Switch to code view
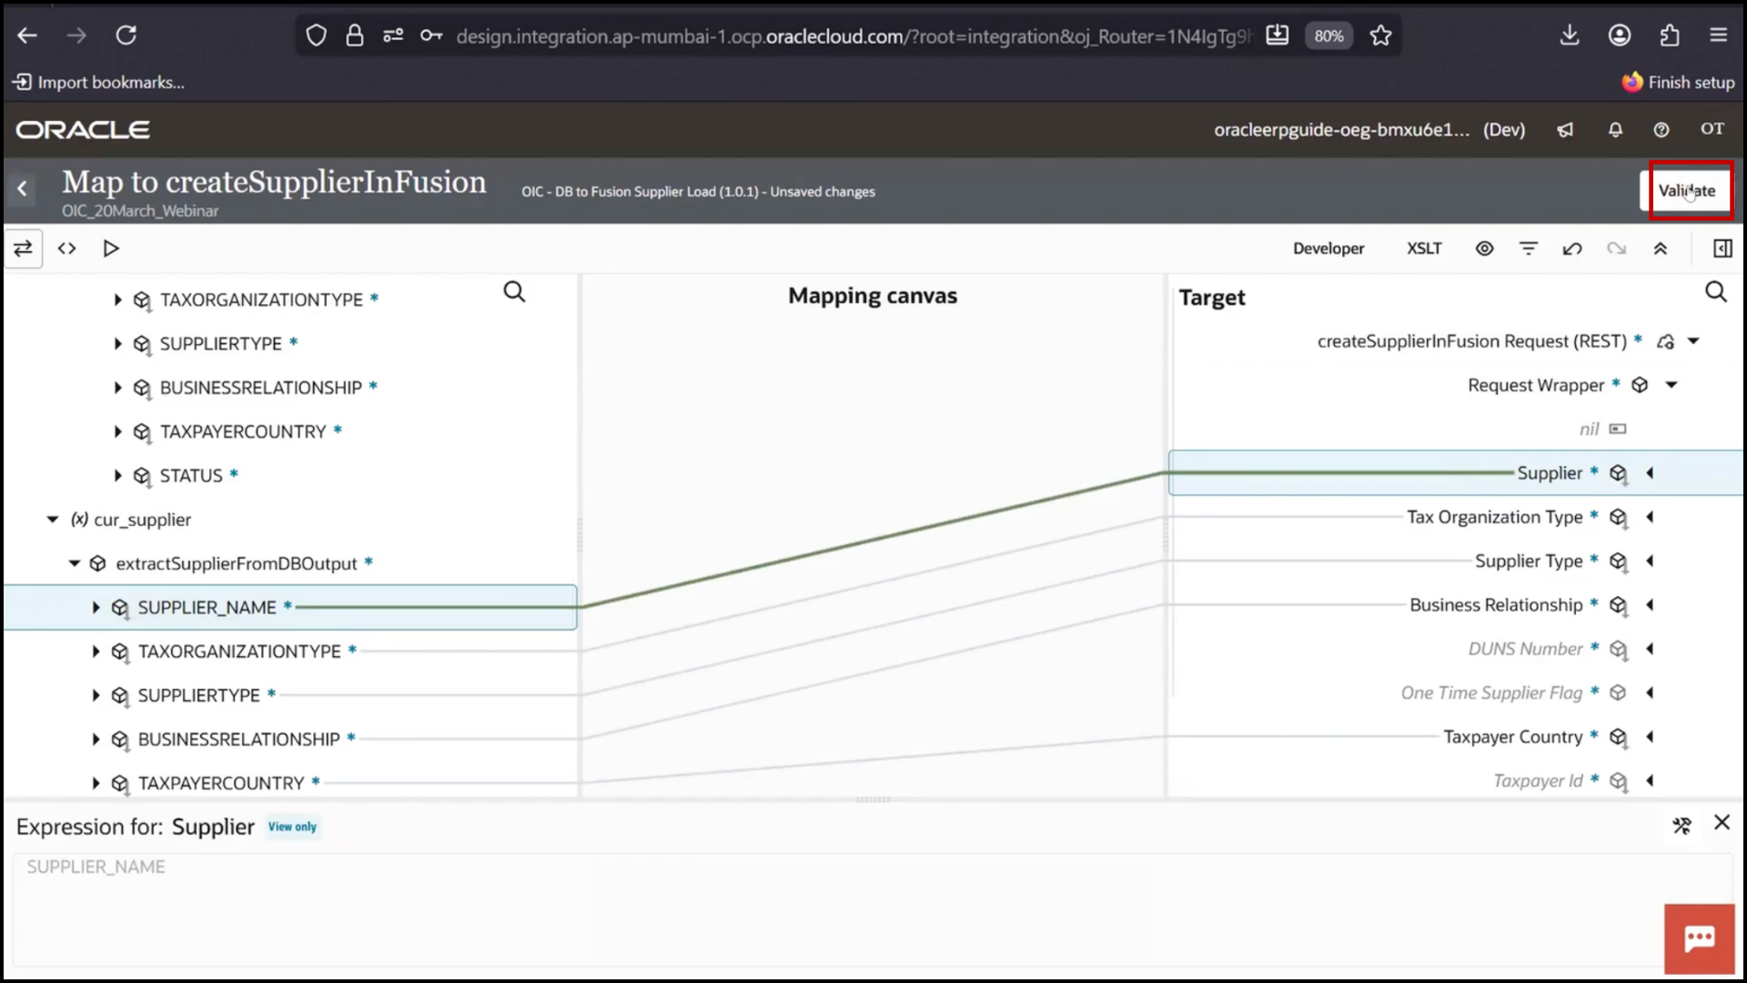Viewport: 1747px width, 983px height. click(x=67, y=248)
